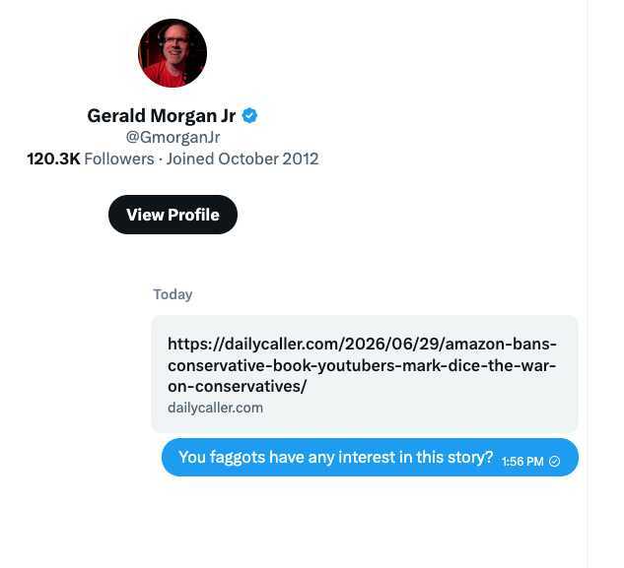Open the circular profile avatar photo
Screen dimensions: 624x568
pyautogui.click(x=173, y=53)
